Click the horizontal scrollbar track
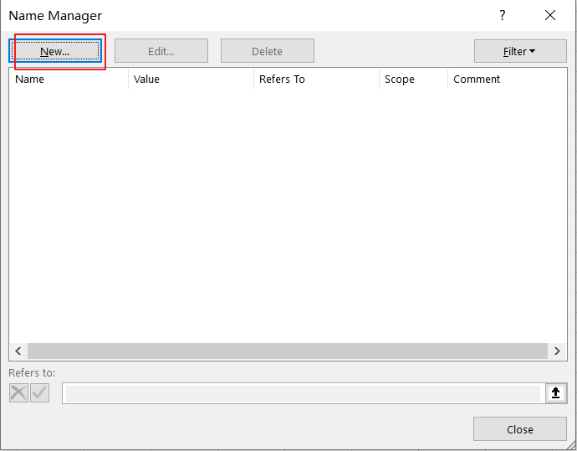This screenshot has width=577, height=451. click(288, 351)
